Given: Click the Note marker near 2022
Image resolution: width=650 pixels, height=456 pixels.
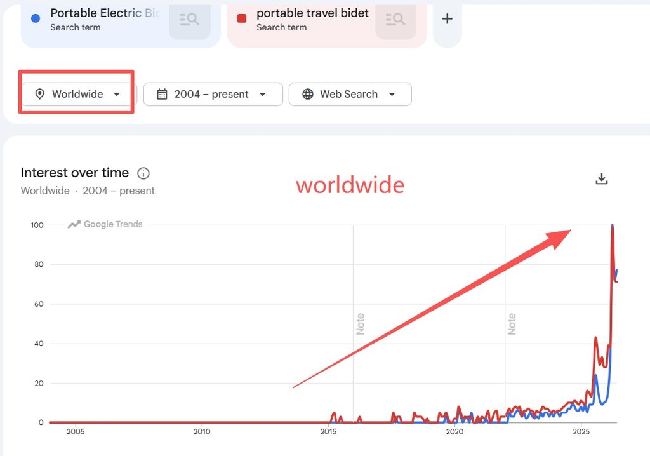Looking at the screenshot, I should 512,324.
